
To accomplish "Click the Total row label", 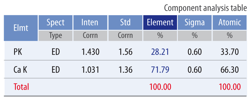I will [x=21, y=87].
